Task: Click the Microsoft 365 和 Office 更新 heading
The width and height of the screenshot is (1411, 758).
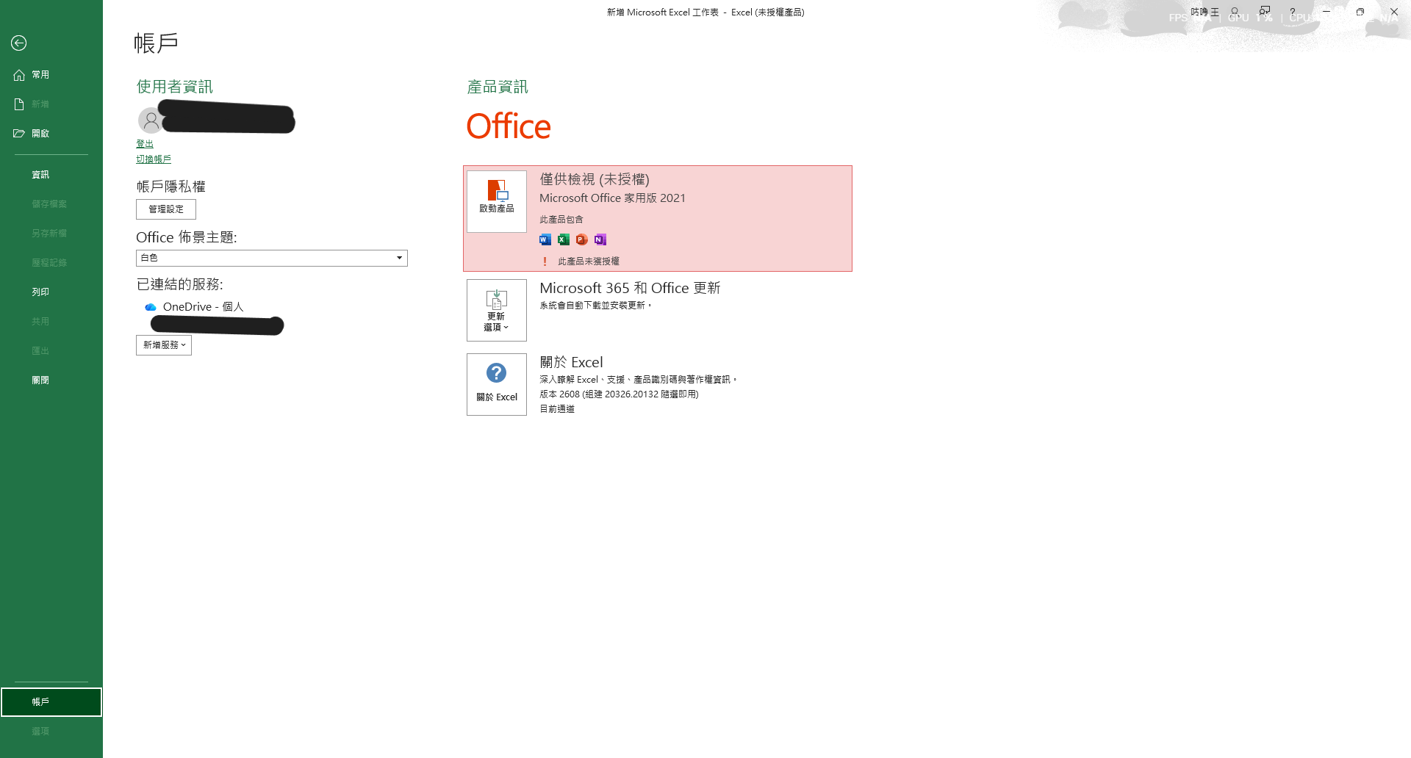Action: (x=630, y=288)
